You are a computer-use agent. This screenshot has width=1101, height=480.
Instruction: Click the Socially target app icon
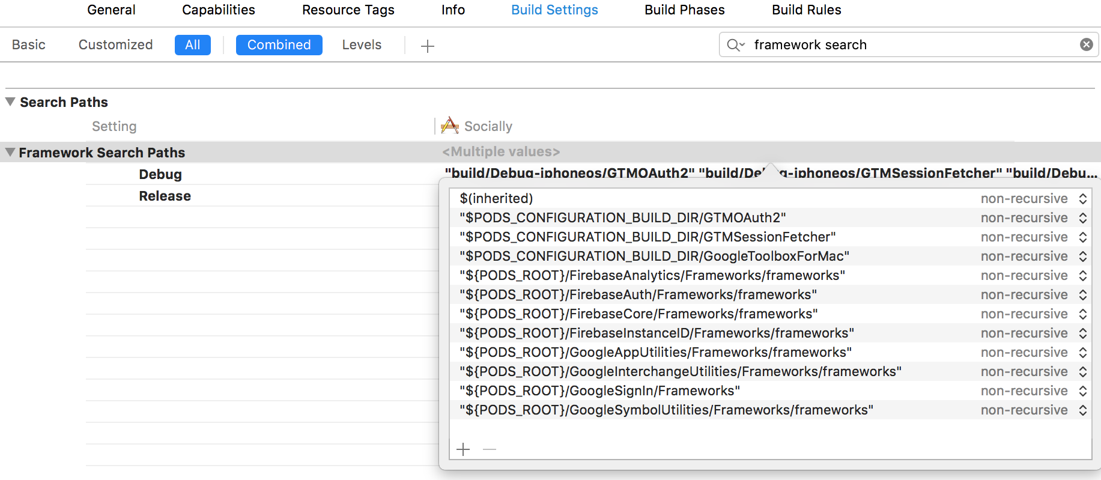point(449,126)
